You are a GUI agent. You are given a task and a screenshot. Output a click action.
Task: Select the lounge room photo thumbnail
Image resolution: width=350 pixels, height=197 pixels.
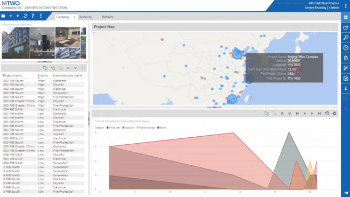68,37
